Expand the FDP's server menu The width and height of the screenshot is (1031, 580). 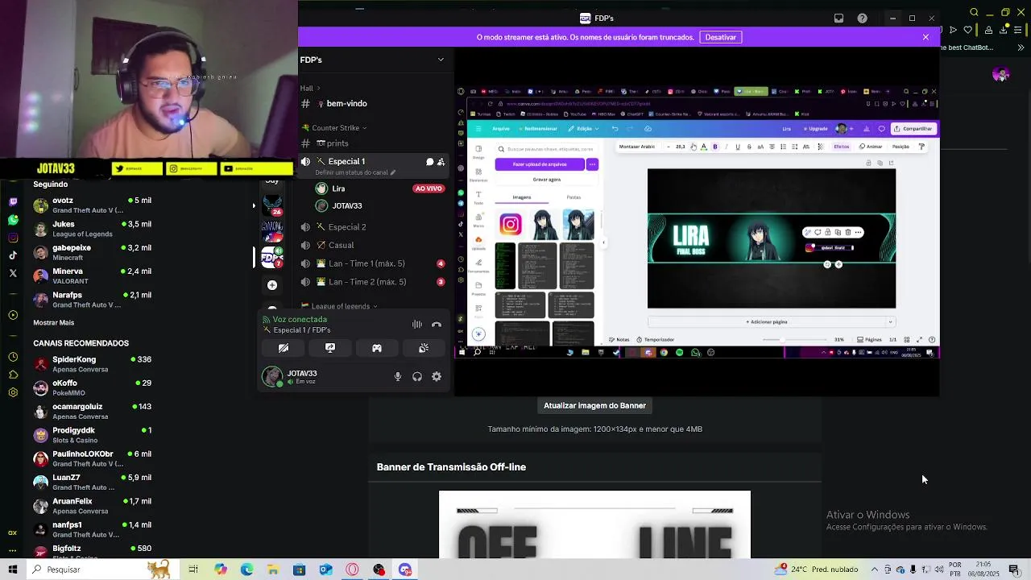441,60
